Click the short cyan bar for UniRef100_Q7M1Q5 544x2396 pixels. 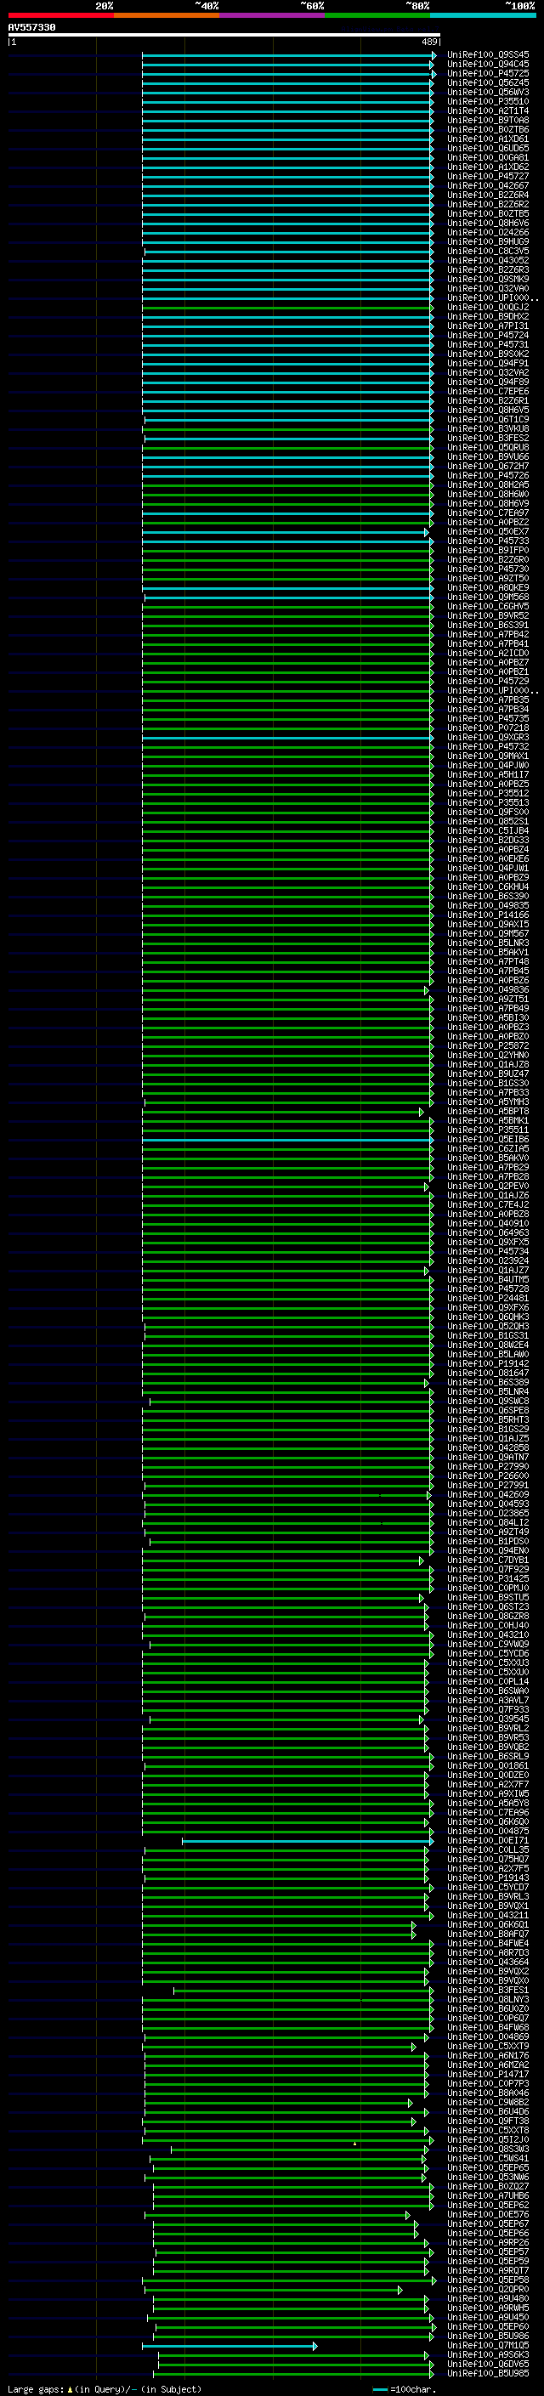tap(229, 2346)
